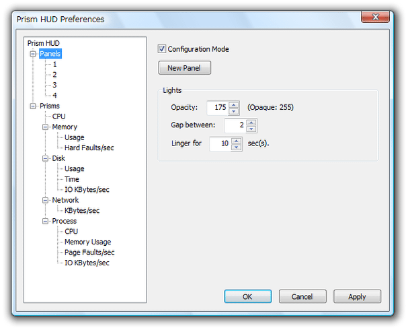Select the Memory tree item
This screenshot has height=330, width=408.
pos(65,127)
